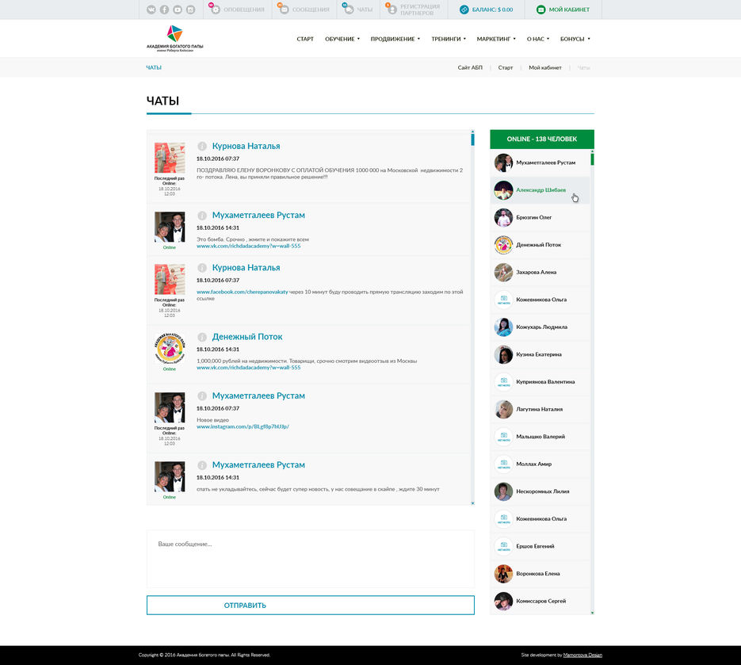This screenshot has height=665, width=741.
Task: Follow the instagram.com link in chat
Action: [x=243, y=426]
